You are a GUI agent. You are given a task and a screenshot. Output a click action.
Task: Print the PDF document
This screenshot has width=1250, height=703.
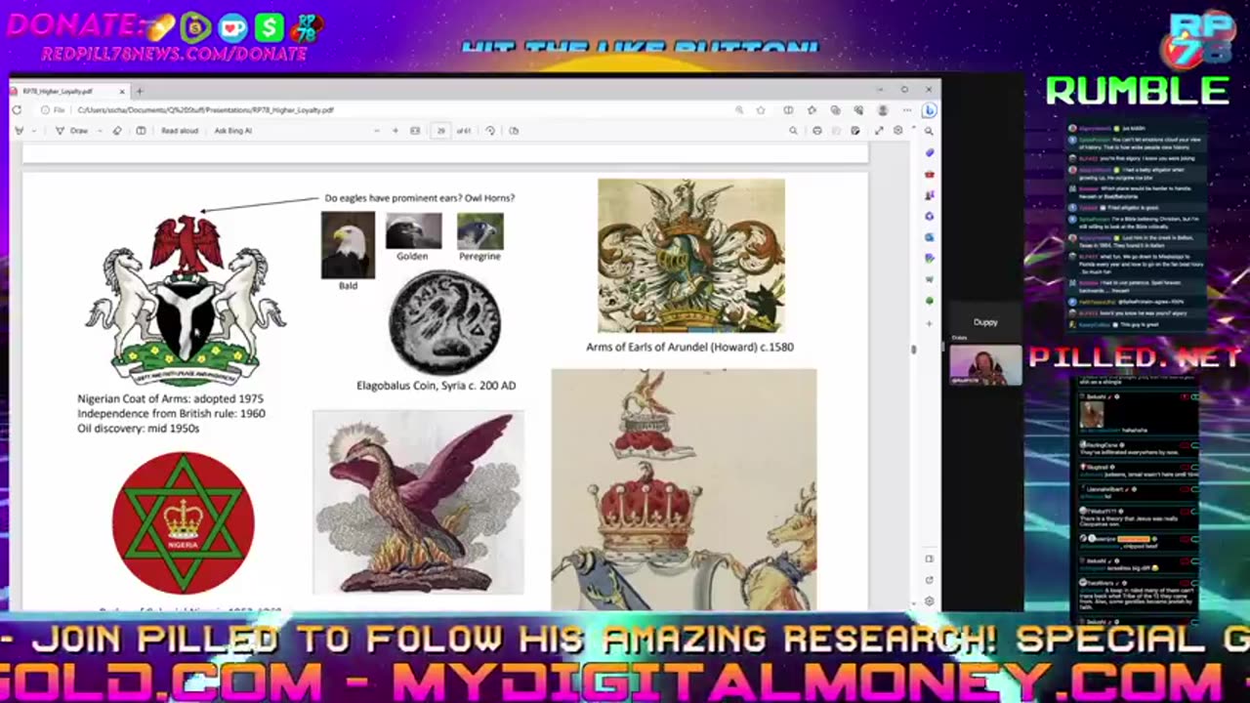click(817, 131)
